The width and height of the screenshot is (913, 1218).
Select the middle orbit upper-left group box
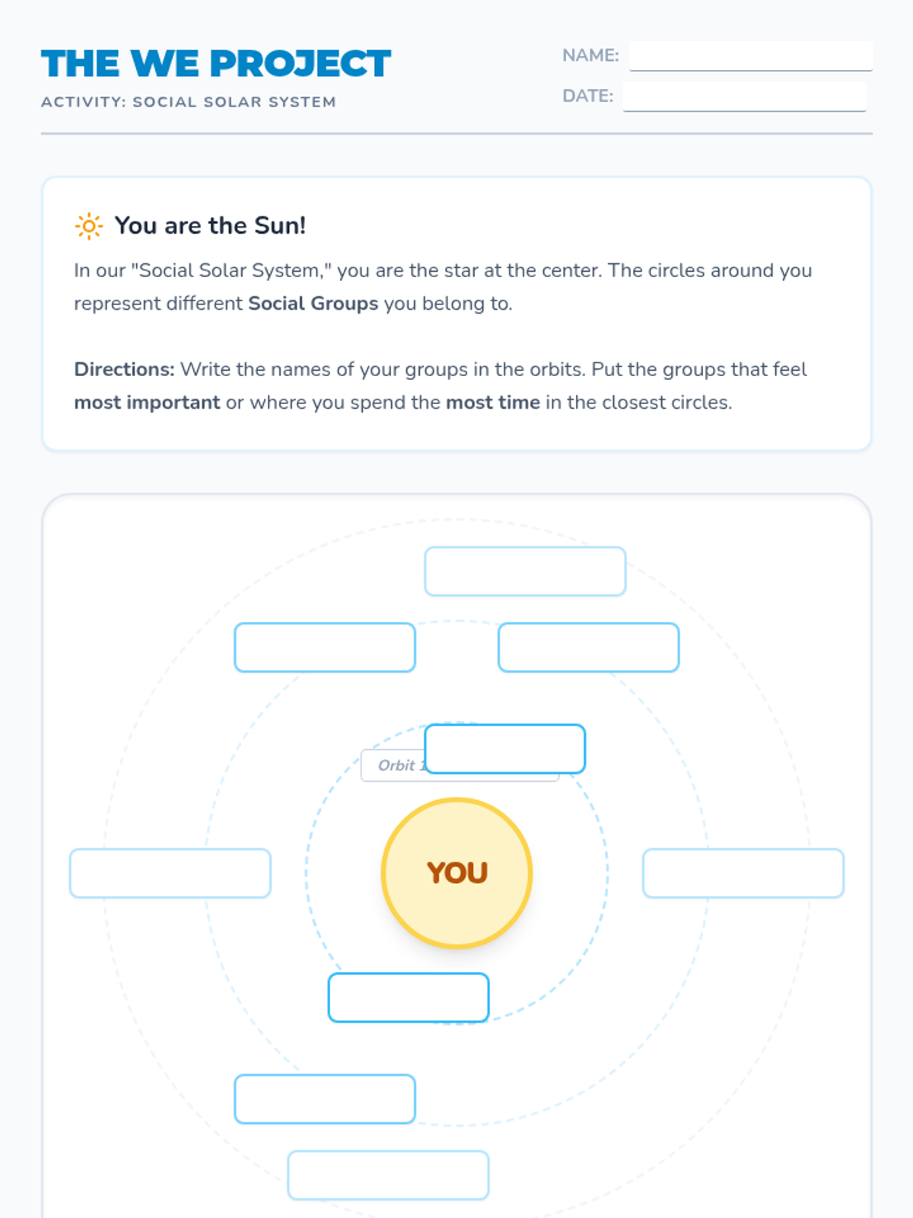tap(325, 647)
